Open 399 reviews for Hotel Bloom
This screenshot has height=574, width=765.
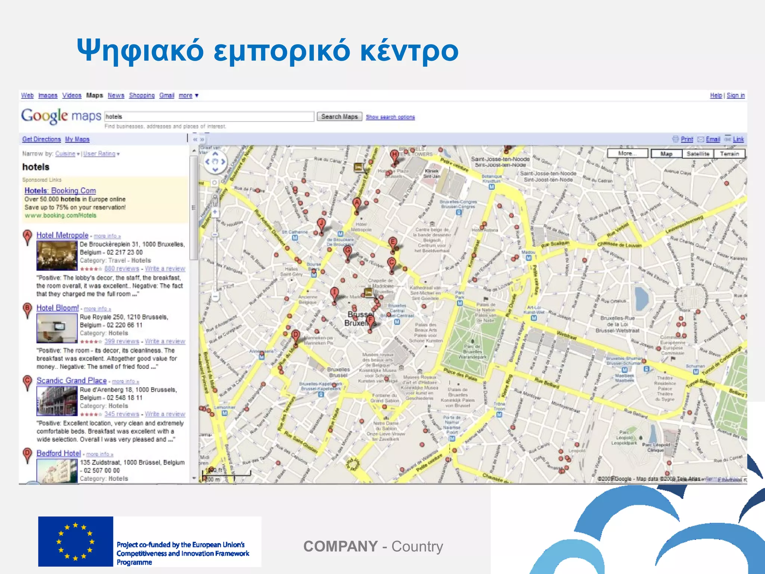click(x=122, y=341)
